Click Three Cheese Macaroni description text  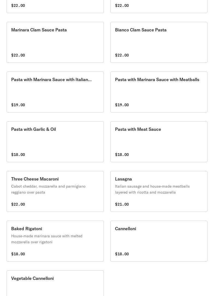point(48,189)
